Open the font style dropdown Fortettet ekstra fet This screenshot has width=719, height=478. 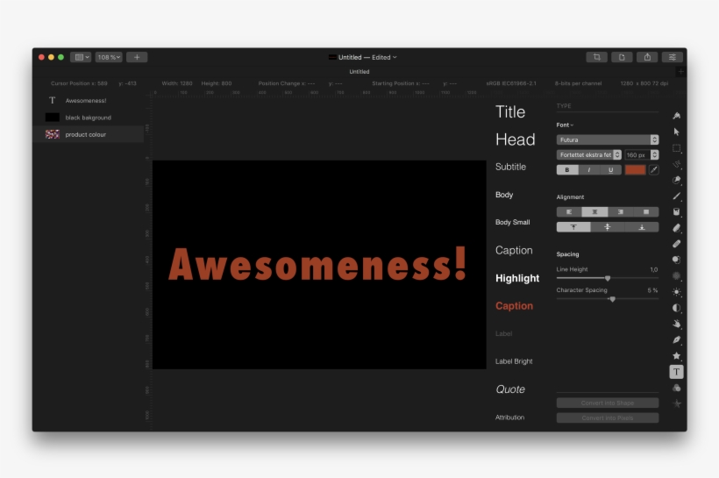[589, 154]
